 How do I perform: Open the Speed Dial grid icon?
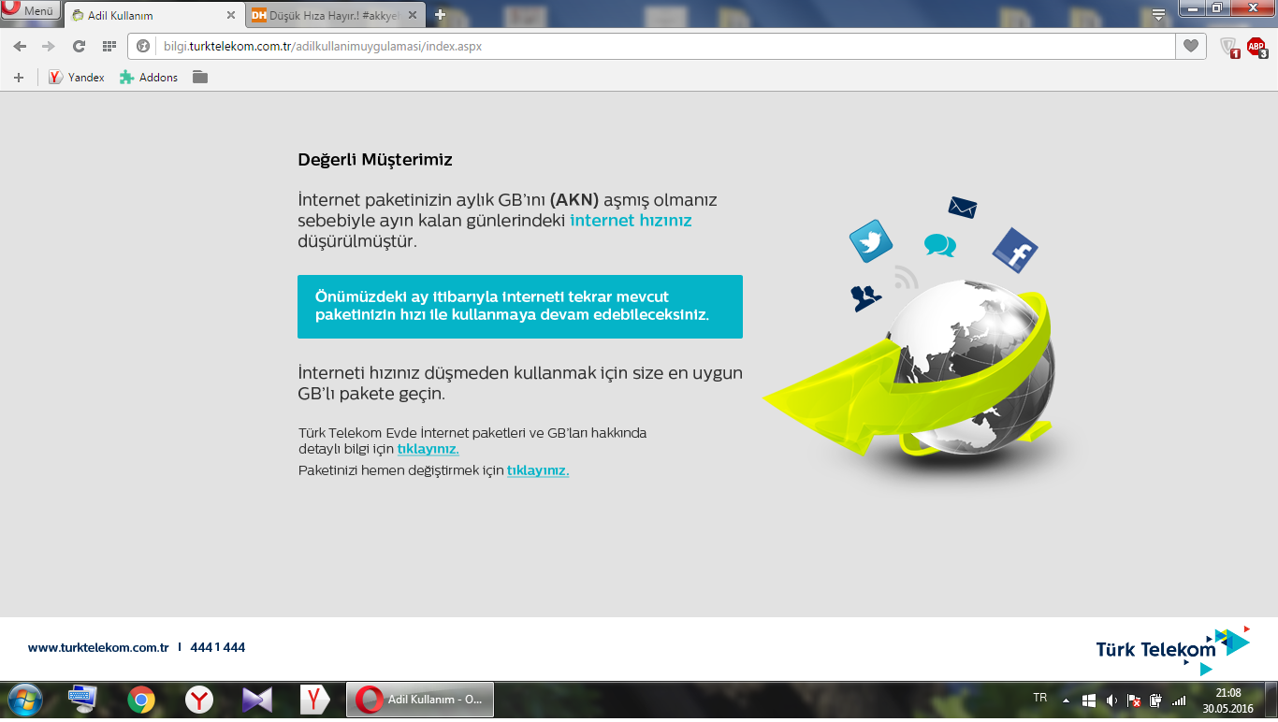tap(109, 46)
